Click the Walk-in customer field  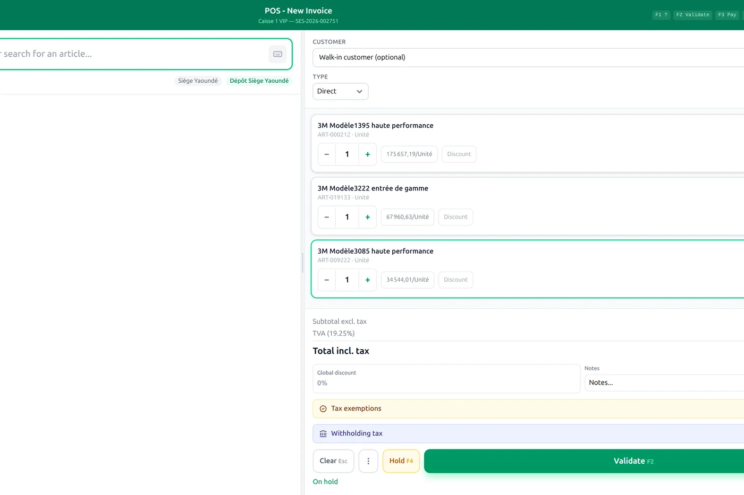[x=528, y=57]
